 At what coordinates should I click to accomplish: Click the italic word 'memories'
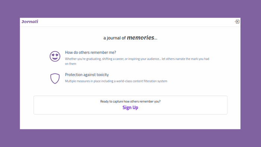(141, 38)
